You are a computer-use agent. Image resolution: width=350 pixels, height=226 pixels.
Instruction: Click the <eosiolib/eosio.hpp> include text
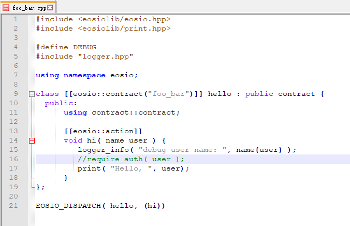point(124,20)
